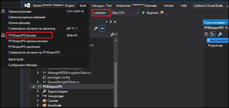The height and width of the screenshot is (108, 229).
Task: Pin the Solution Explorer panel
Action: point(111,22)
